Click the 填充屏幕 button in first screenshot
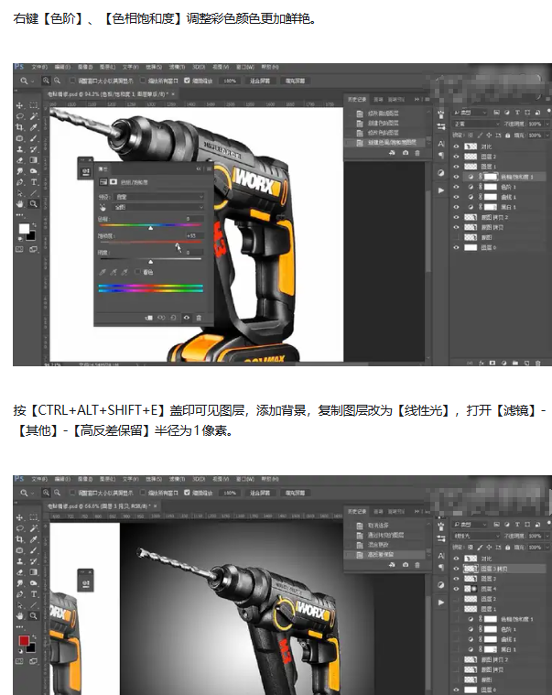The height and width of the screenshot is (695, 552). coord(295,81)
